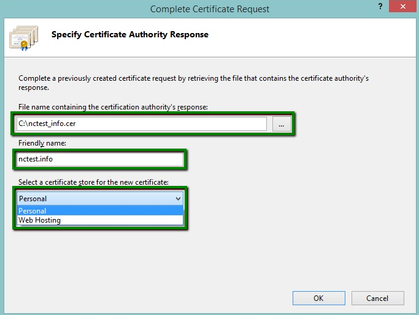The image size is (419, 315).
Task: Confirm with the OK button
Action: click(319, 298)
